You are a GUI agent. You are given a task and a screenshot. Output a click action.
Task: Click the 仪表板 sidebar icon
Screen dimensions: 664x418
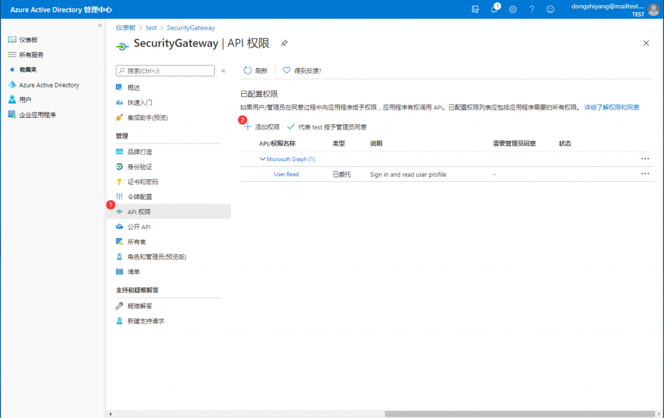tap(12, 39)
